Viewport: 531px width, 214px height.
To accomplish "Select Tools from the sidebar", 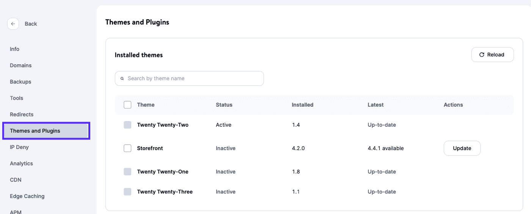I will [x=17, y=98].
